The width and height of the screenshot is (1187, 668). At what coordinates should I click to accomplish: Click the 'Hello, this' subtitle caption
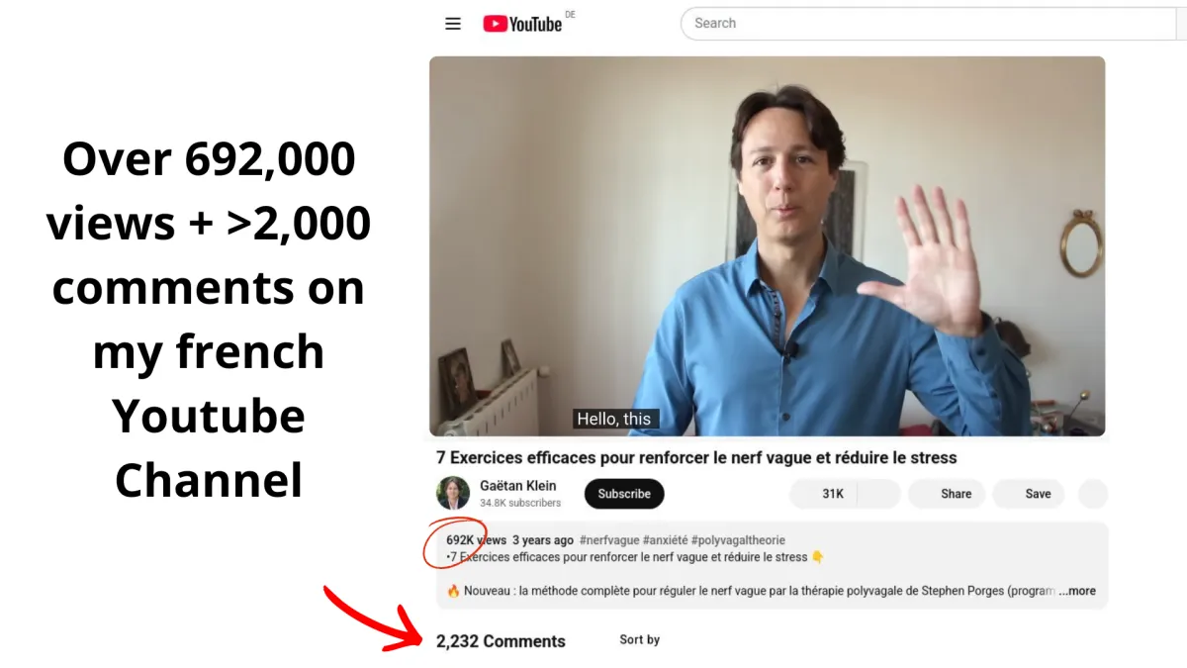point(614,419)
